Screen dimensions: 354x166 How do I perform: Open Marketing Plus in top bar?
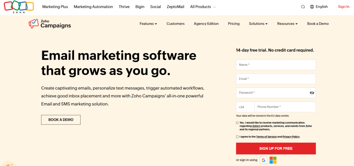tap(55, 7)
